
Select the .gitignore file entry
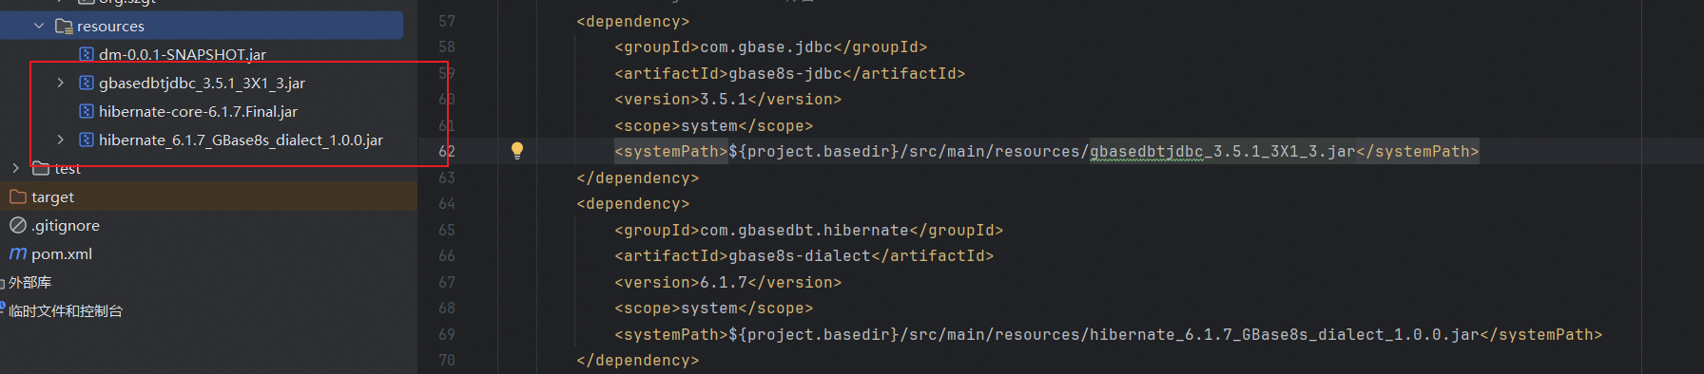coord(66,225)
